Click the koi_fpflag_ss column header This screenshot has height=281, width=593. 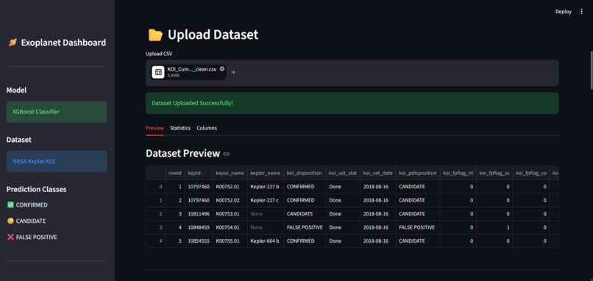494,173
